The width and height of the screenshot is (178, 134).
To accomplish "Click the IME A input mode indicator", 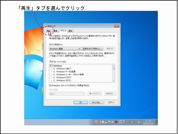I will click(100, 122).
